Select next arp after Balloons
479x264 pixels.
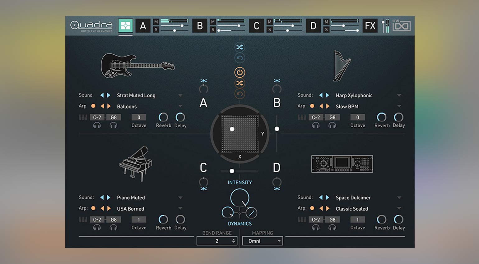(109, 106)
